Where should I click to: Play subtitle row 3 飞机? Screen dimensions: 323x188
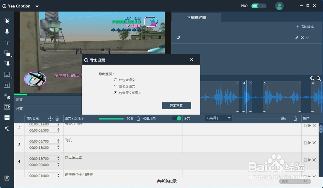click(x=310, y=143)
